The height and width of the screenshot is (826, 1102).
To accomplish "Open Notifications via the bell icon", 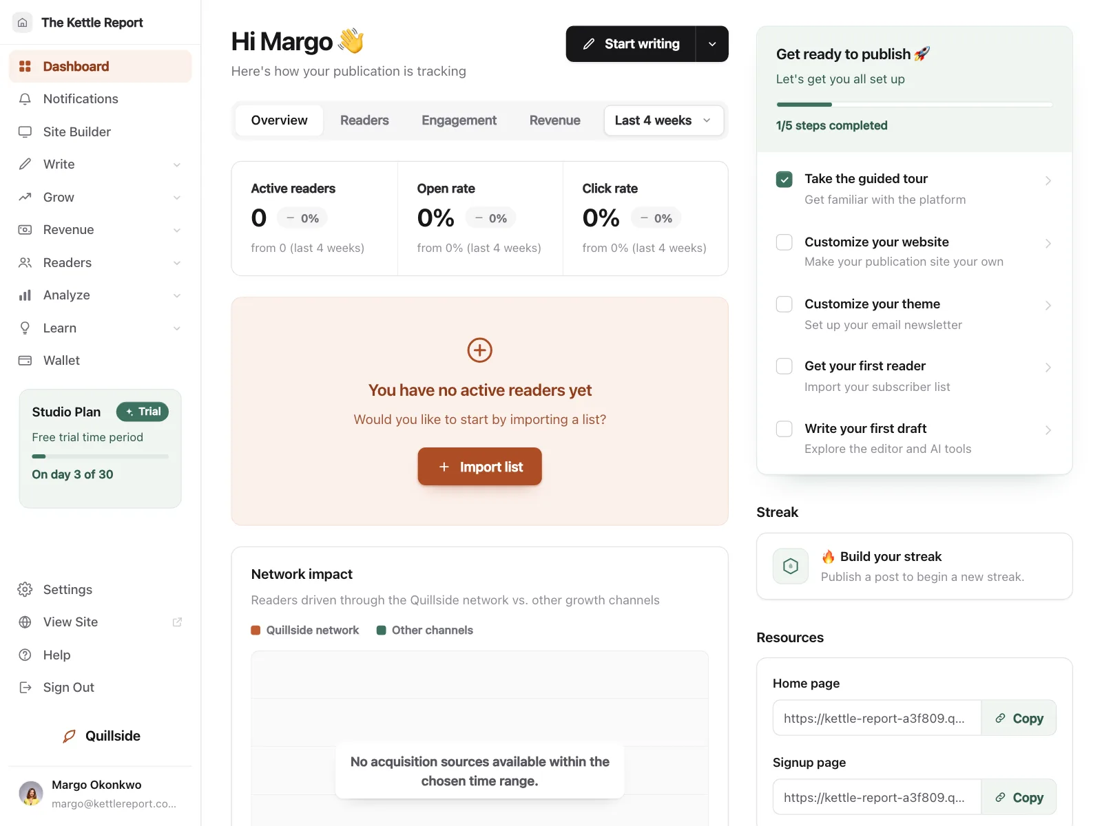I will [25, 99].
